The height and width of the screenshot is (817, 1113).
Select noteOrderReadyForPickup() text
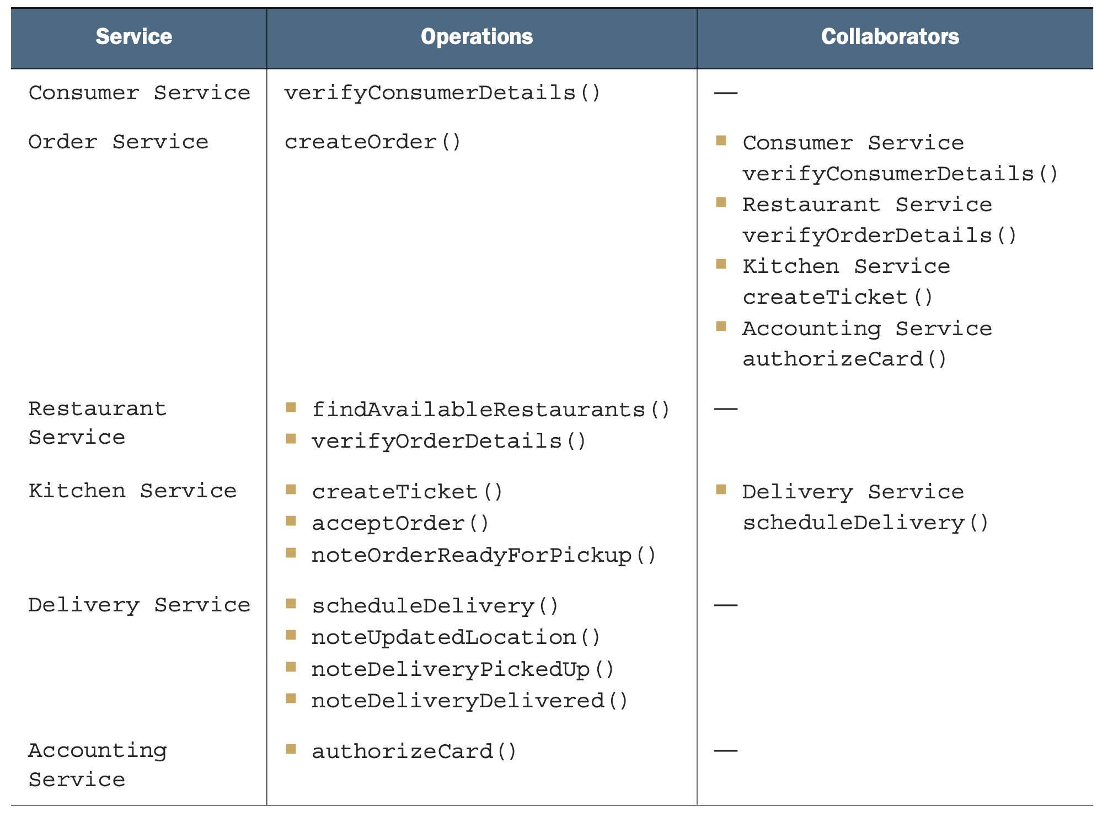tap(484, 556)
